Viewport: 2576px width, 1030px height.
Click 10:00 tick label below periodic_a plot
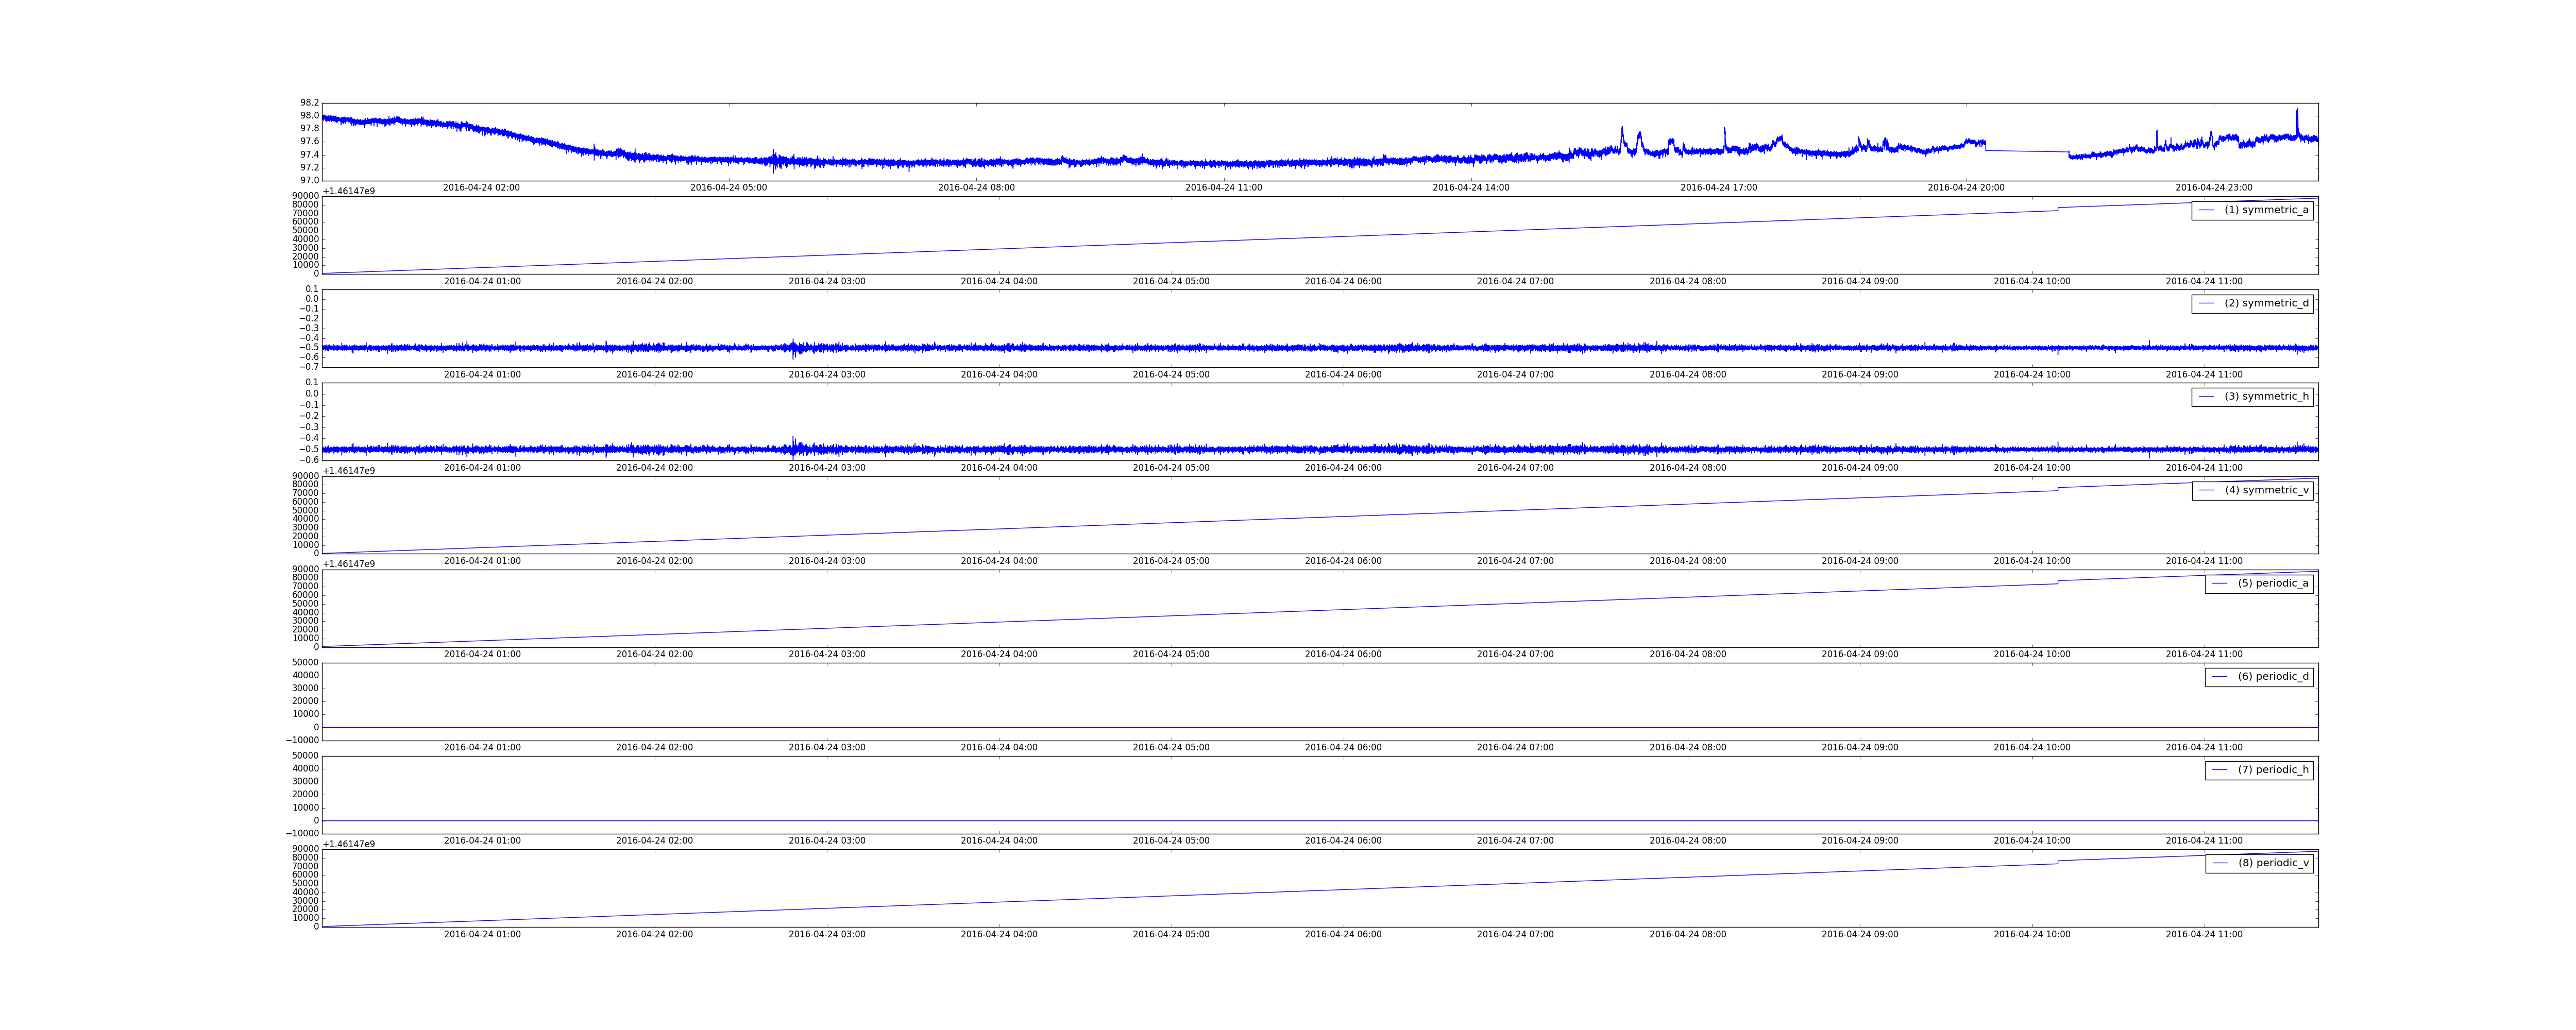tap(2032, 655)
